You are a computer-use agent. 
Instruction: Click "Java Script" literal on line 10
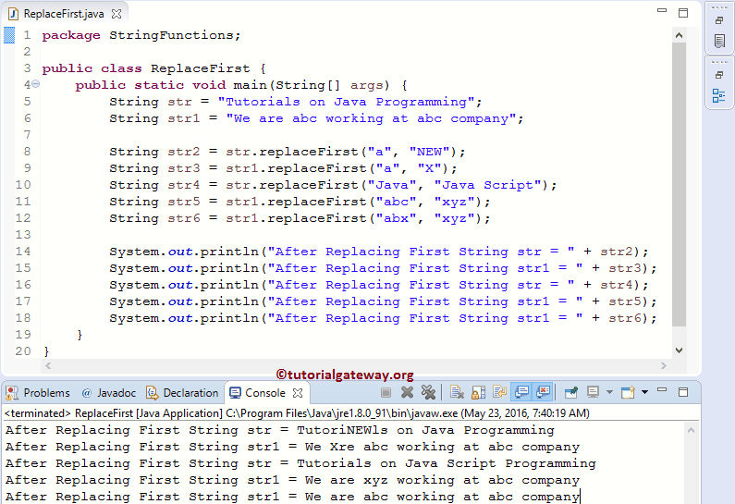[487, 185]
